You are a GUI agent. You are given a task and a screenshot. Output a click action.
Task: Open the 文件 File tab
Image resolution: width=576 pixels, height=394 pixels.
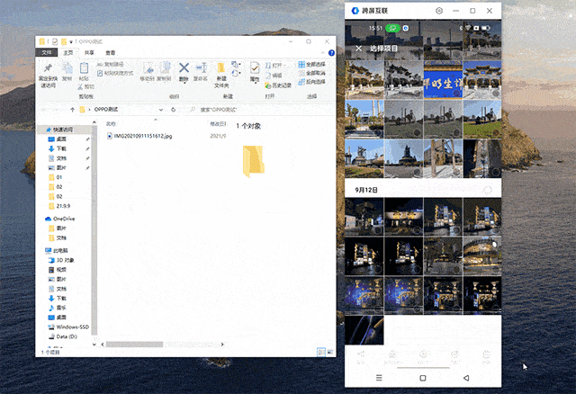pyautogui.click(x=46, y=53)
